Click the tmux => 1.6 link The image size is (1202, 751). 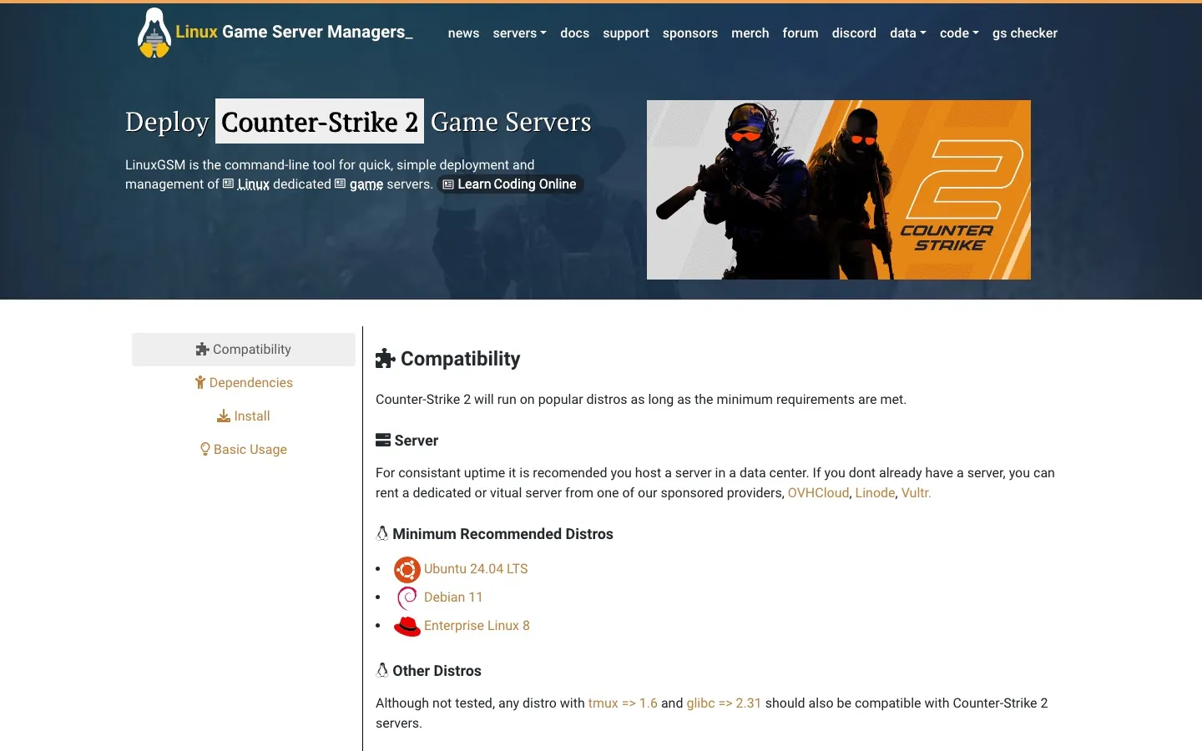[623, 703]
